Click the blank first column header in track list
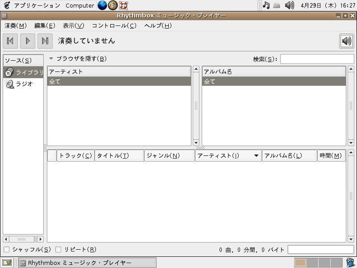 (52, 155)
